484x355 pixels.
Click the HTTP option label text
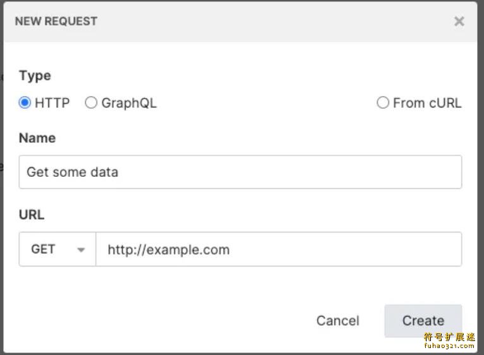[x=52, y=103]
